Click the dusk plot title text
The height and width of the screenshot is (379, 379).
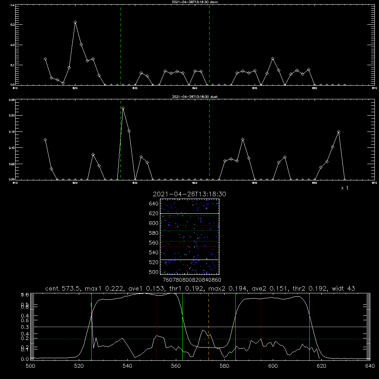click(195, 97)
